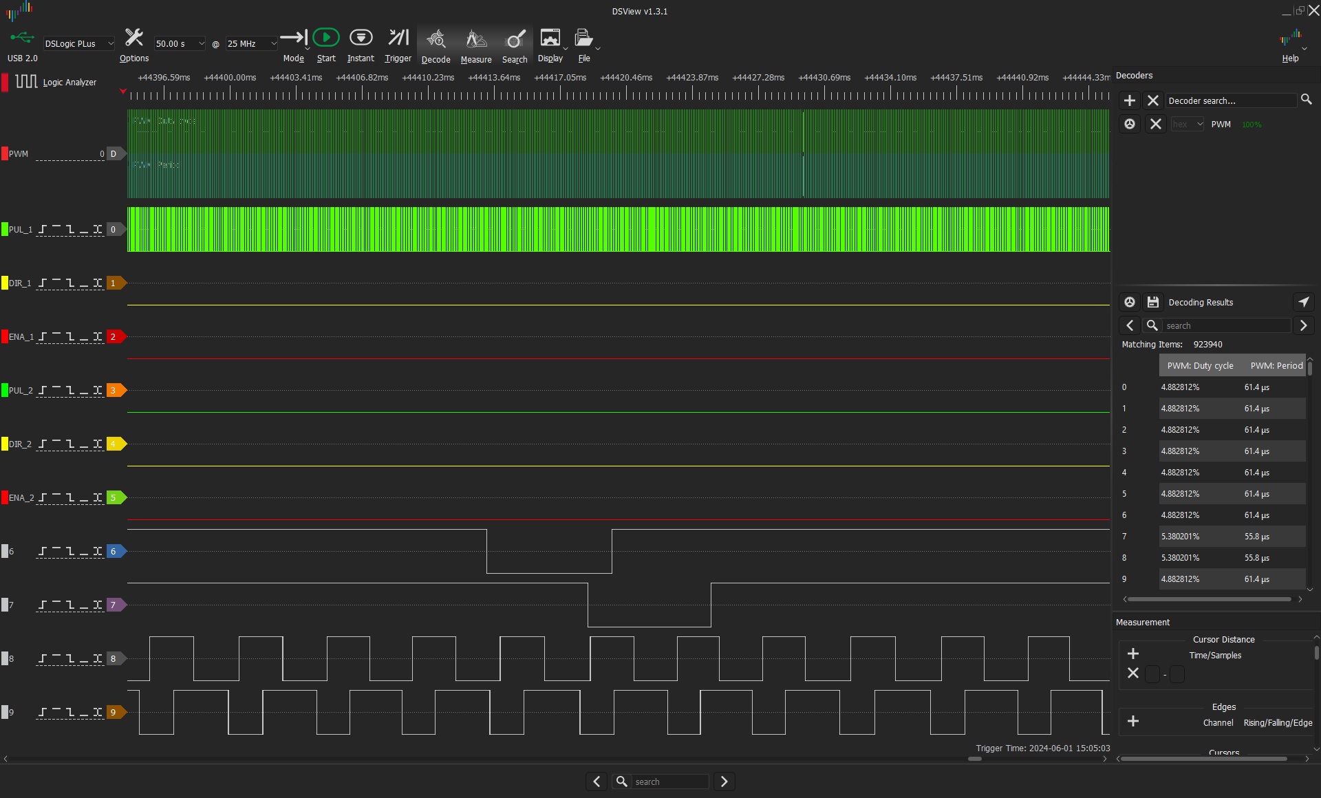Click the Instant capture icon
This screenshot has height=798, width=1321.
[361, 38]
